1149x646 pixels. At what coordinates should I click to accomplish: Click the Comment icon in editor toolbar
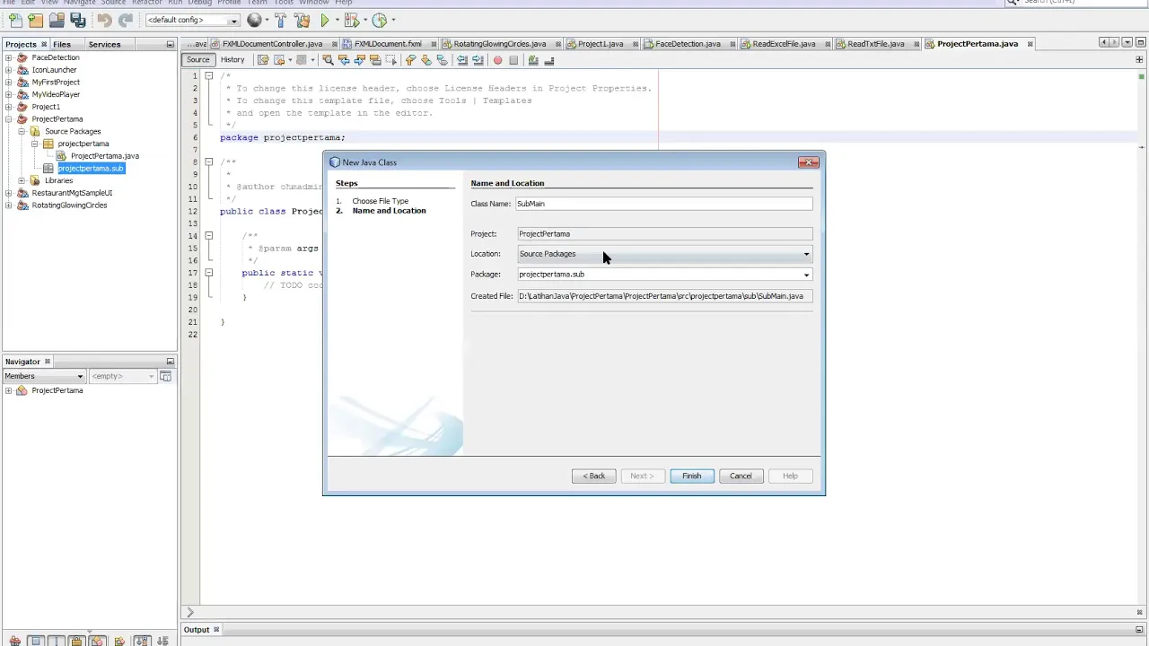click(x=533, y=60)
